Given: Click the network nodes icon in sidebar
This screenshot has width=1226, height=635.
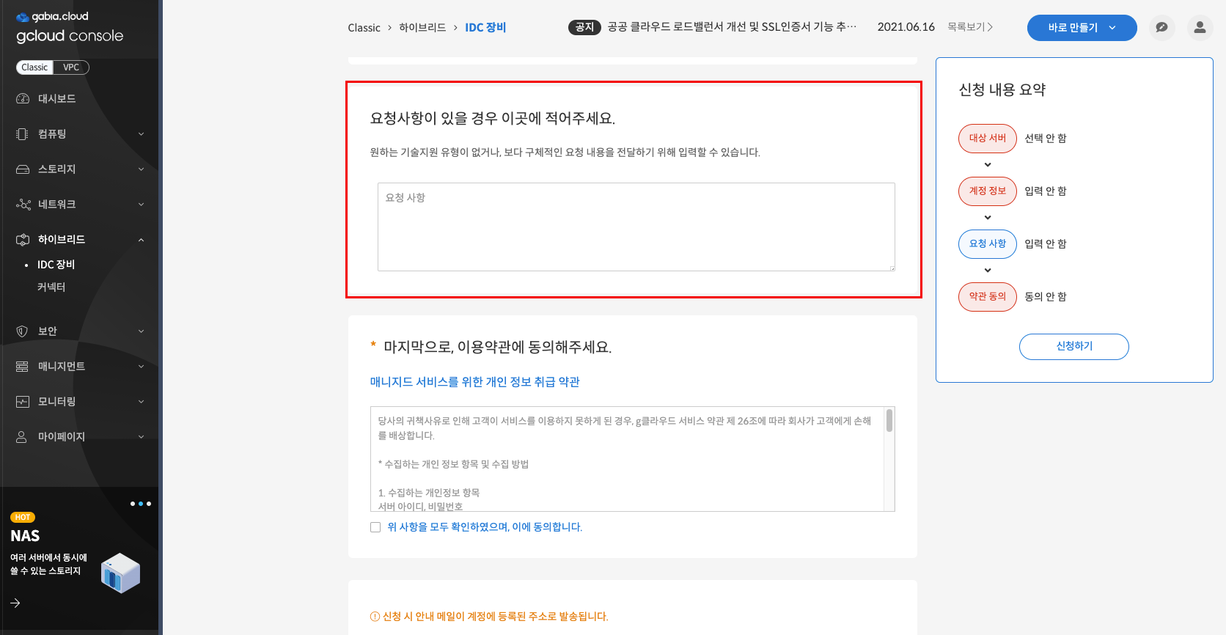Looking at the screenshot, I should tap(23, 205).
